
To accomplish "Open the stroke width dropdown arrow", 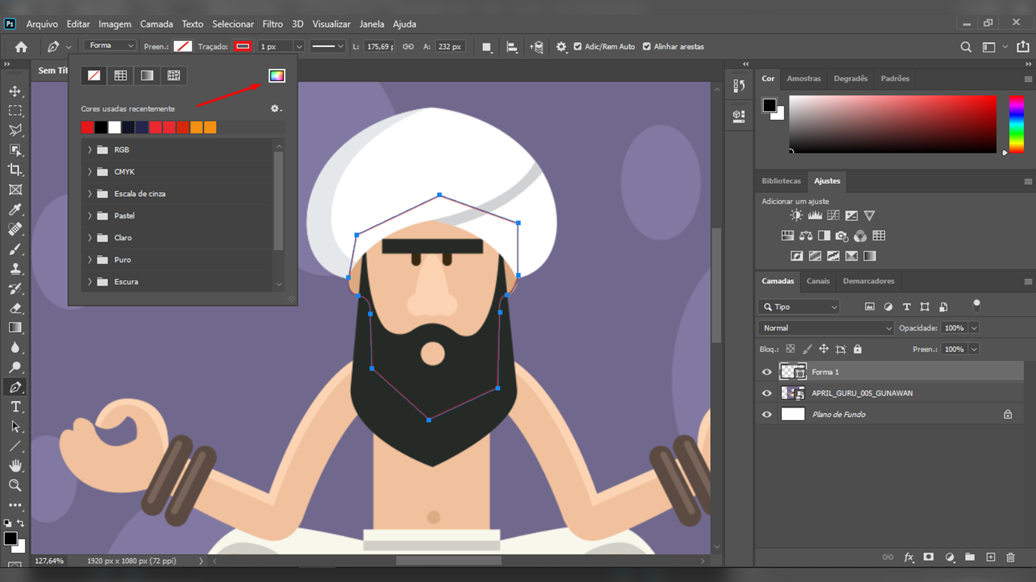I will coord(299,47).
